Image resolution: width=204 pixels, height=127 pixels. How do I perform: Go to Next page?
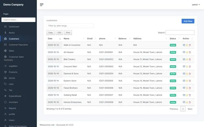click(190, 109)
